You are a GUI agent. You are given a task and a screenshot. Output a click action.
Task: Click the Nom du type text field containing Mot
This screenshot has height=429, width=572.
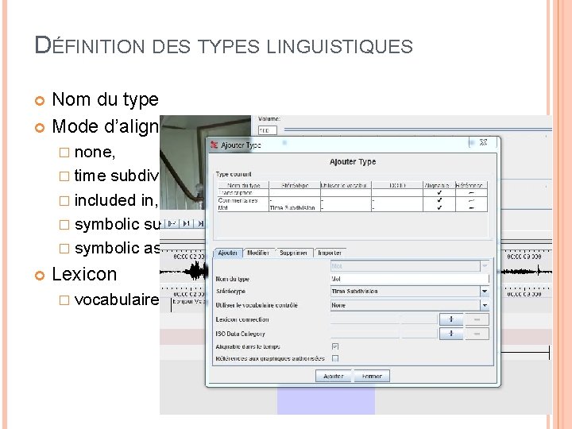point(409,279)
